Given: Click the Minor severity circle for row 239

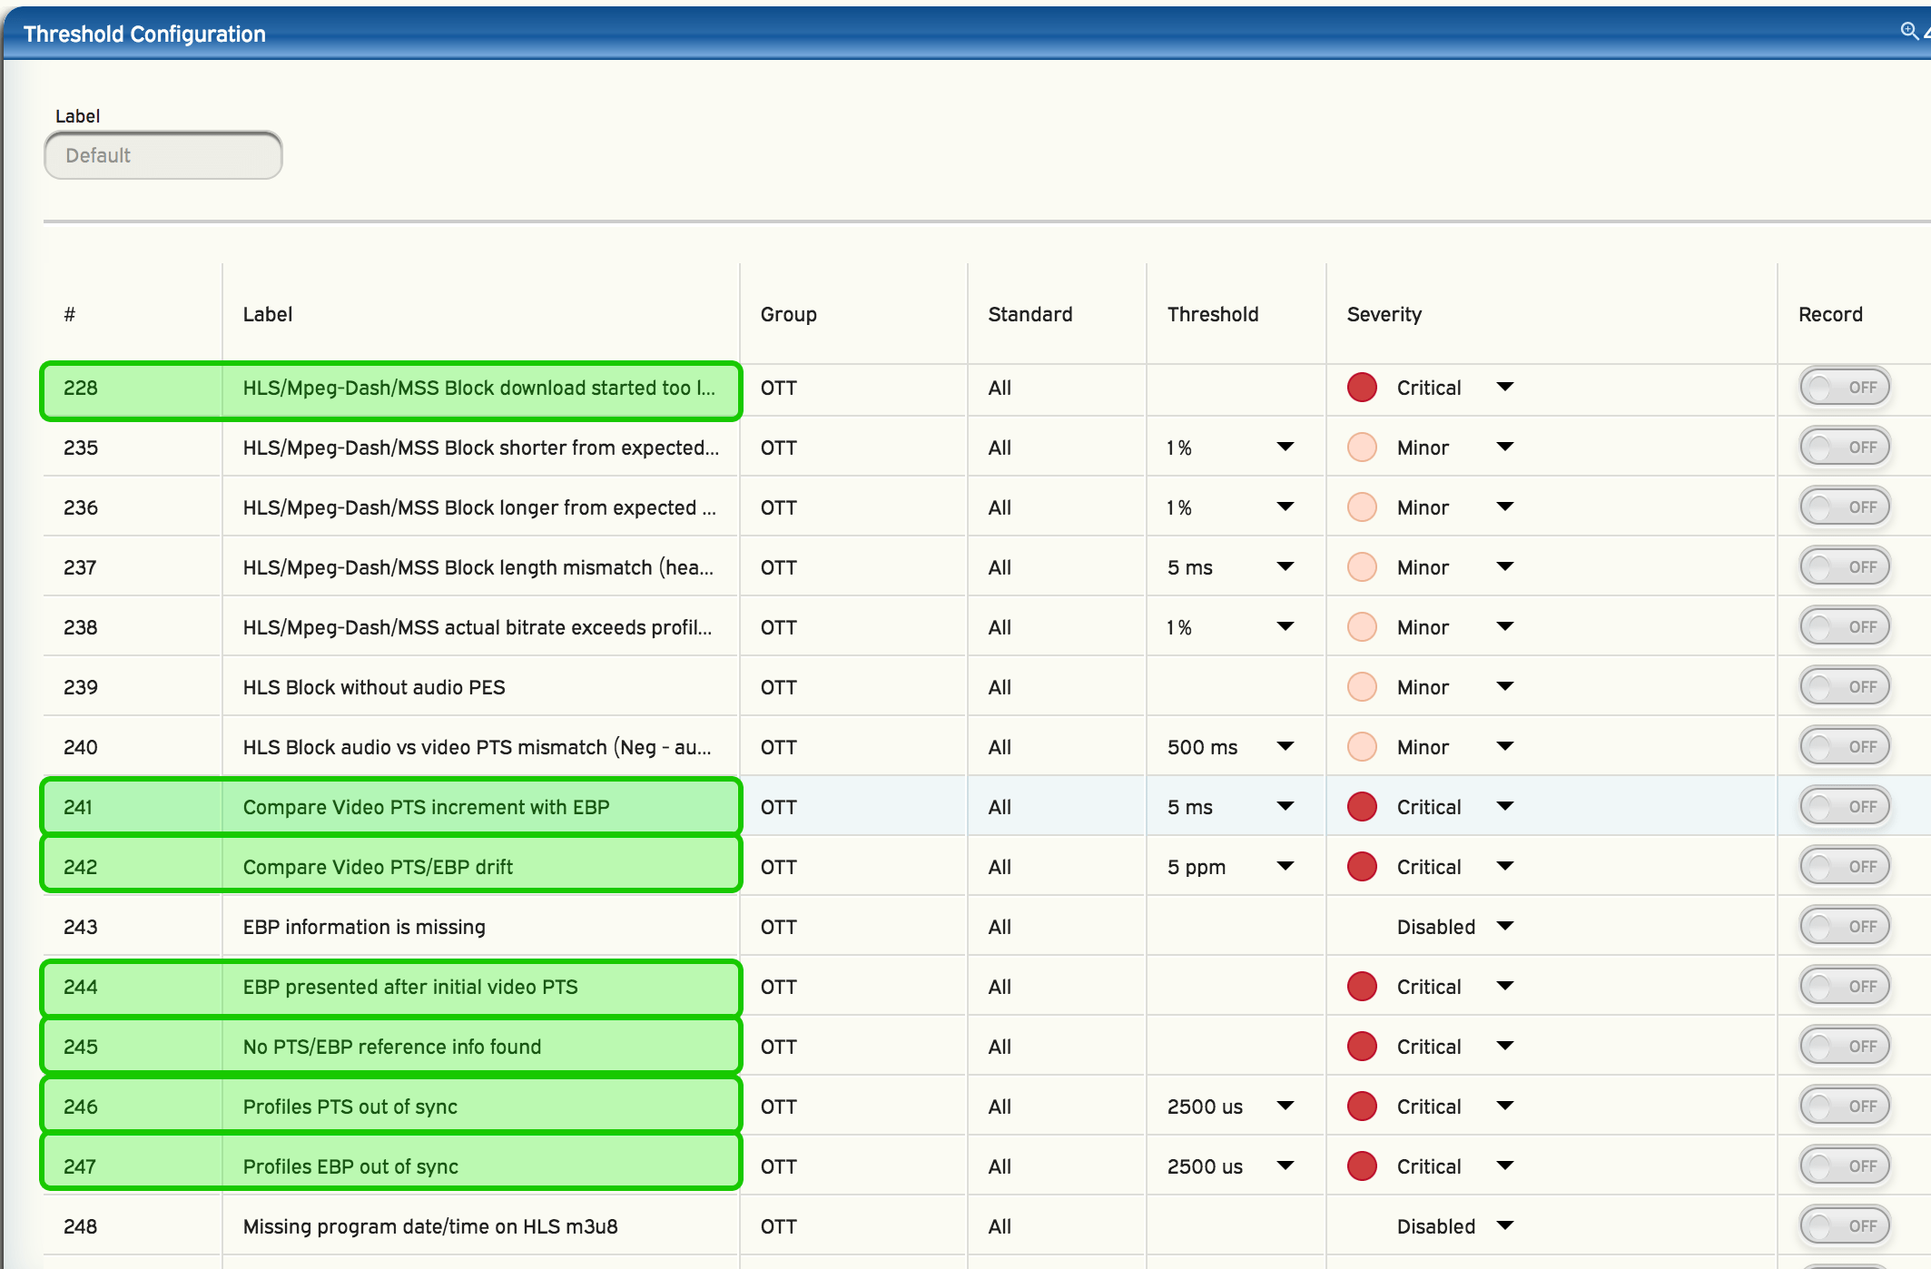Looking at the screenshot, I should 1362,687.
